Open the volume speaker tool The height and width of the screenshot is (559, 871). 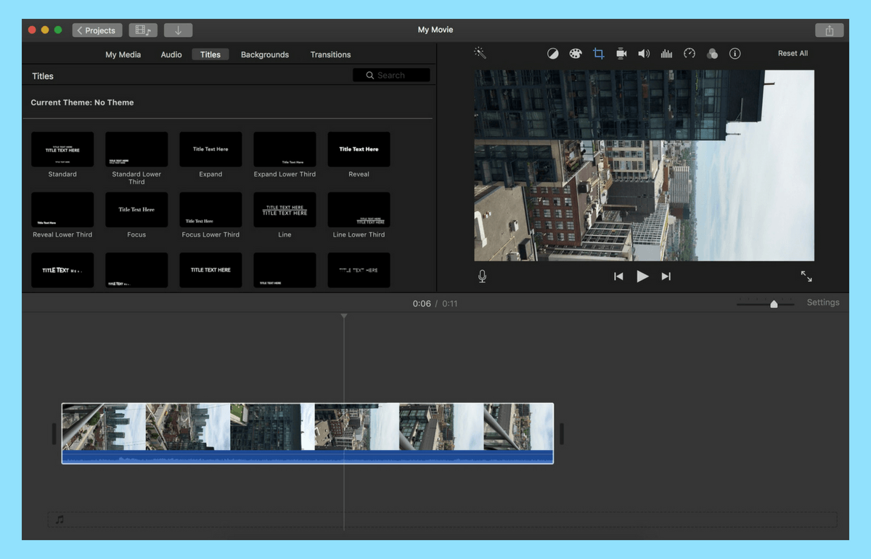pos(644,54)
